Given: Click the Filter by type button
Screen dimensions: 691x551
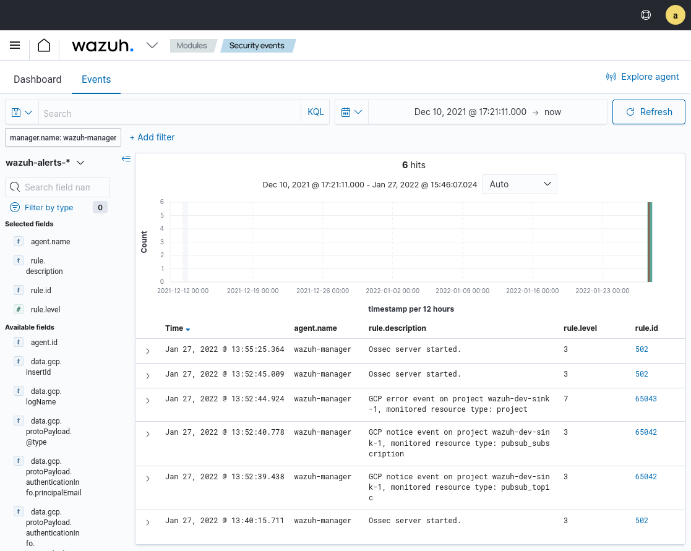Looking at the screenshot, I should point(48,207).
